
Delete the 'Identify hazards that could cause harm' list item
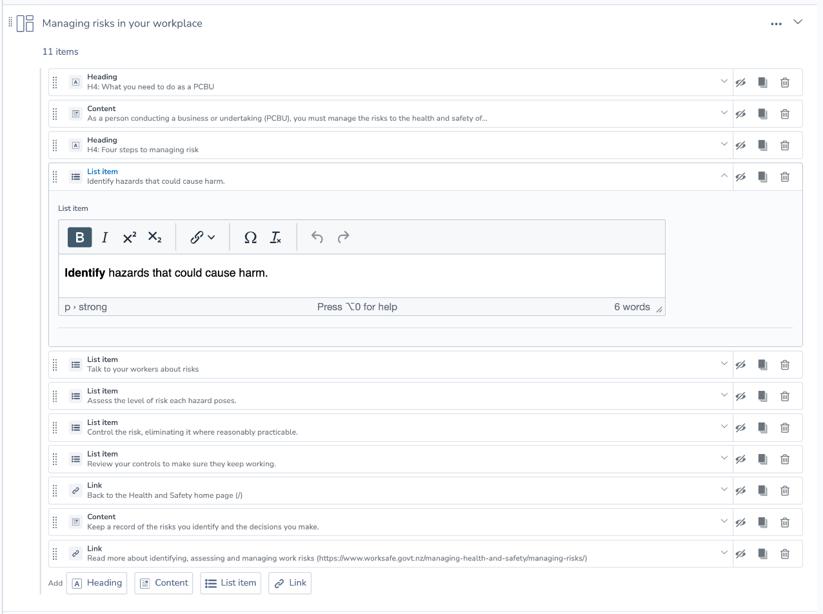pos(785,177)
